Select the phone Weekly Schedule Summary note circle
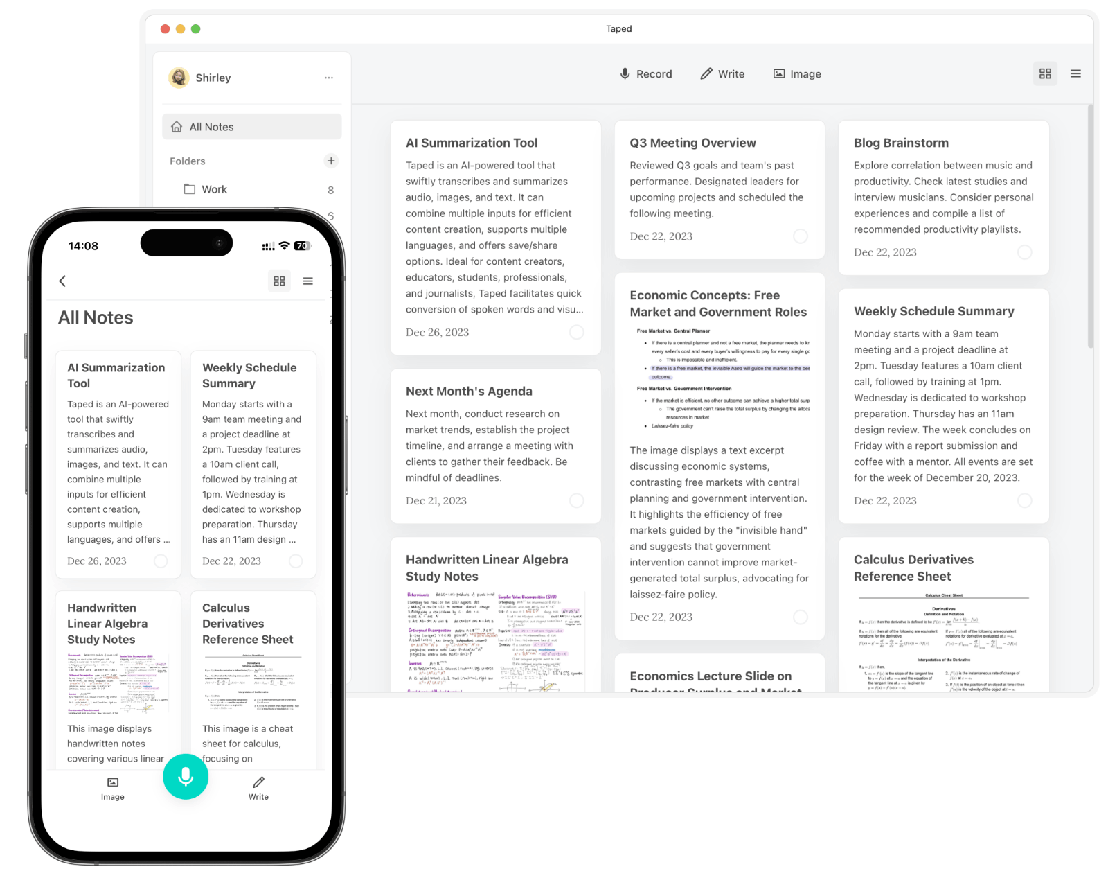The height and width of the screenshot is (896, 1108). (x=296, y=561)
